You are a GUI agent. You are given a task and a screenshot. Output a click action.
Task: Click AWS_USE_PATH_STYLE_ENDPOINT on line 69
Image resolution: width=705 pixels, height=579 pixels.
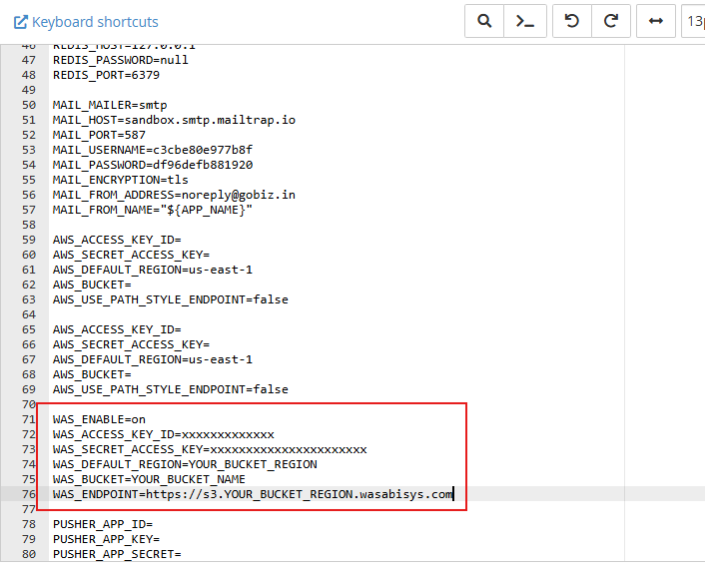click(171, 389)
